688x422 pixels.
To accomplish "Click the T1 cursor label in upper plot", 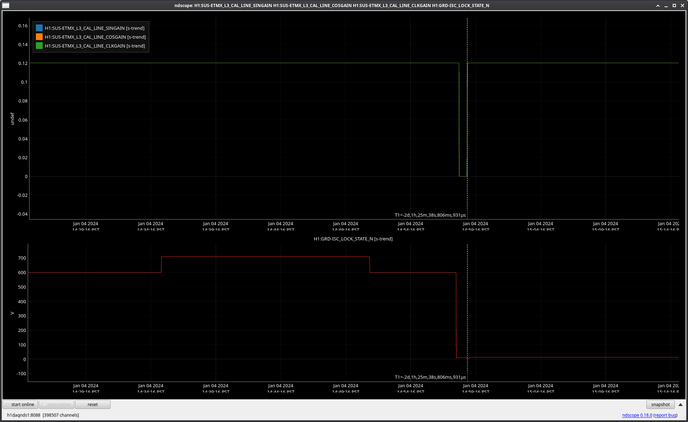I will [x=430, y=215].
